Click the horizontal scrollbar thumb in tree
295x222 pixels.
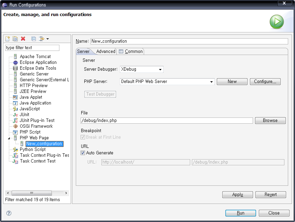click(32, 193)
